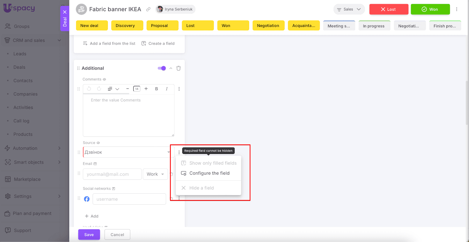This screenshot has height=242, width=469.
Task: Delete the Additional section with trash icon
Action: (x=179, y=68)
